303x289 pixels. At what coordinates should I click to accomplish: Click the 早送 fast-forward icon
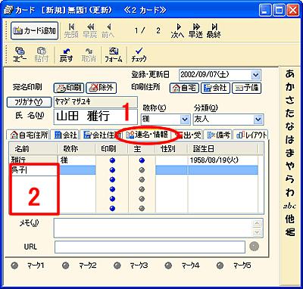(195, 31)
